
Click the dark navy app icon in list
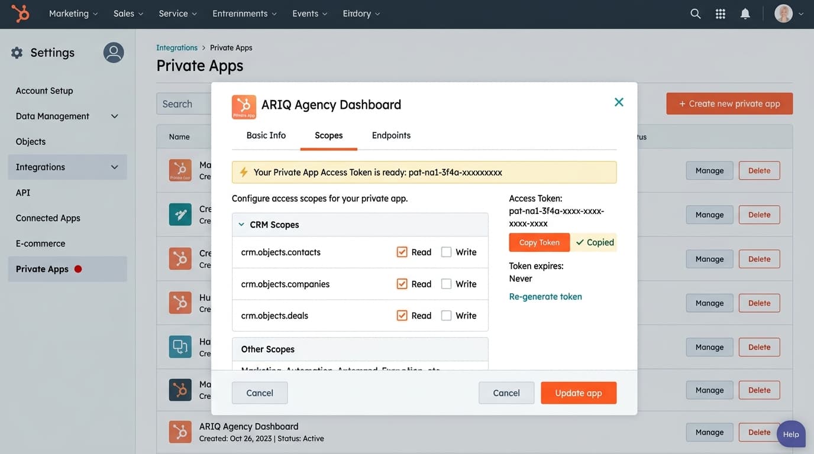click(180, 390)
